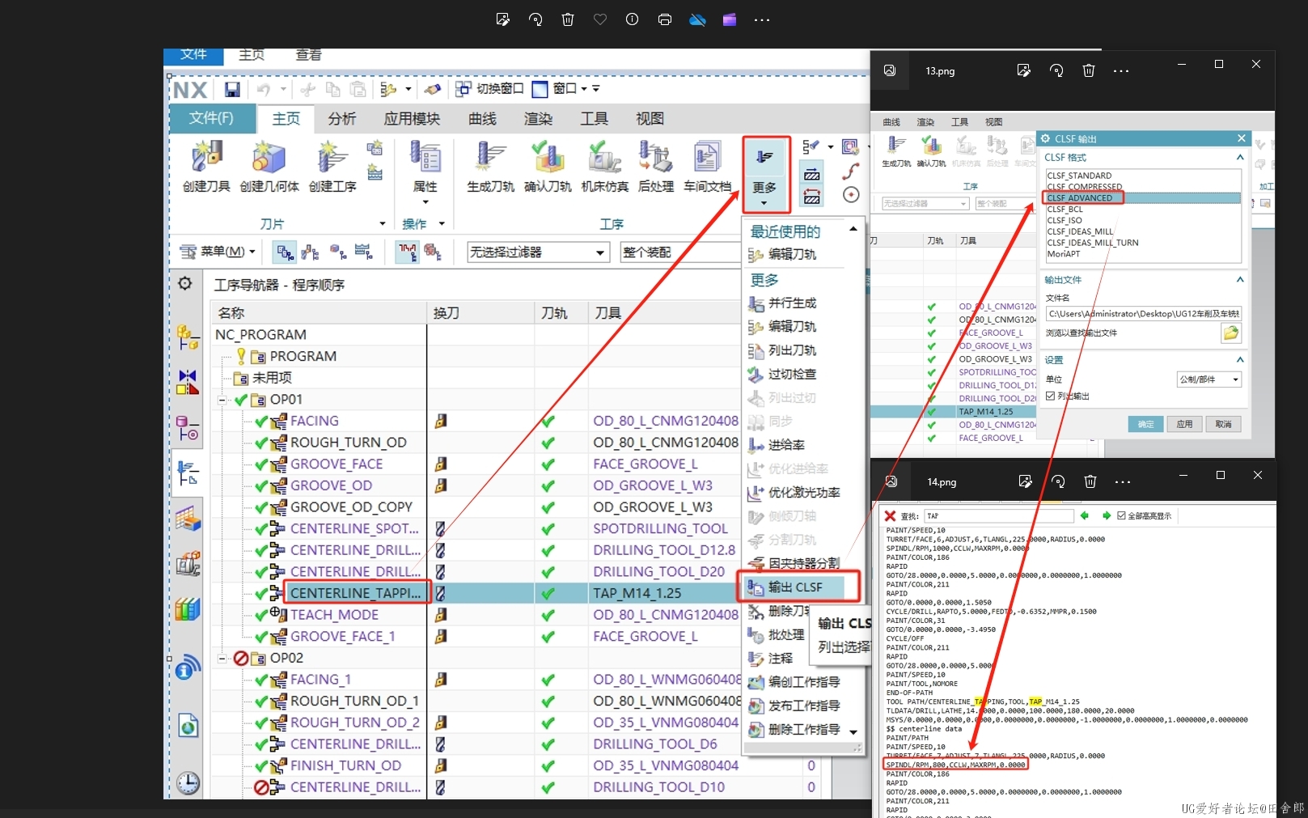Click the Shop Documentation (车间文档) icon
The width and height of the screenshot is (1308, 818).
pyautogui.click(x=707, y=157)
